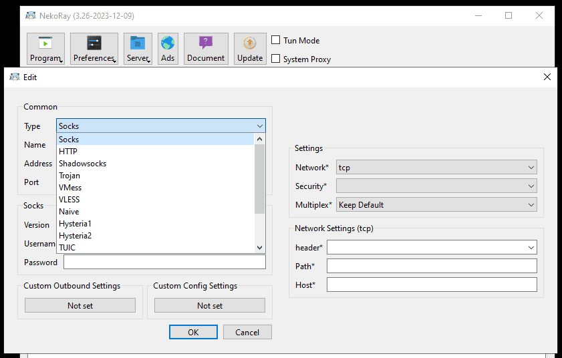
Task: Click the type list scroll up arrow
Action: coord(260,139)
